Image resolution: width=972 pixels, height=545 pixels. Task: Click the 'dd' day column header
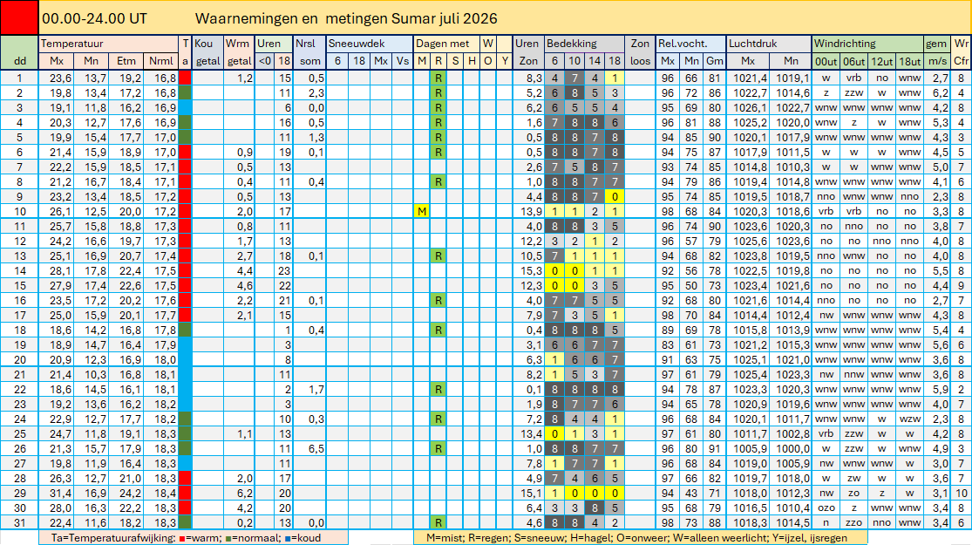[x=19, y=61]
